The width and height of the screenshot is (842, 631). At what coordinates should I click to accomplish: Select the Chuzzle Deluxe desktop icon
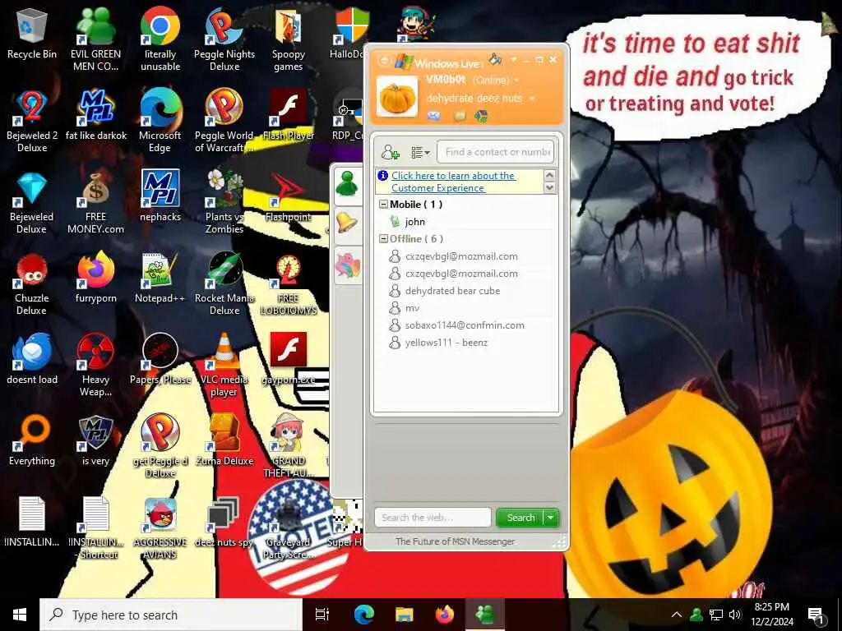(x=32, y=284)
